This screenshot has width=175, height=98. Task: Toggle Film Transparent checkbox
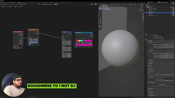click(150, 82)
